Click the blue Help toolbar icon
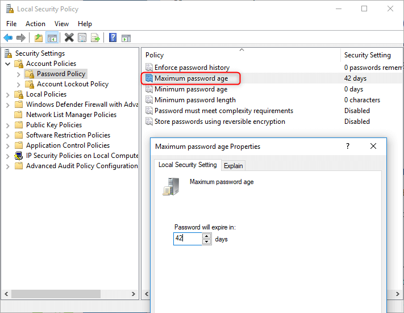The height and width of the screenshot is (313, 404). (x=113, y=38)
